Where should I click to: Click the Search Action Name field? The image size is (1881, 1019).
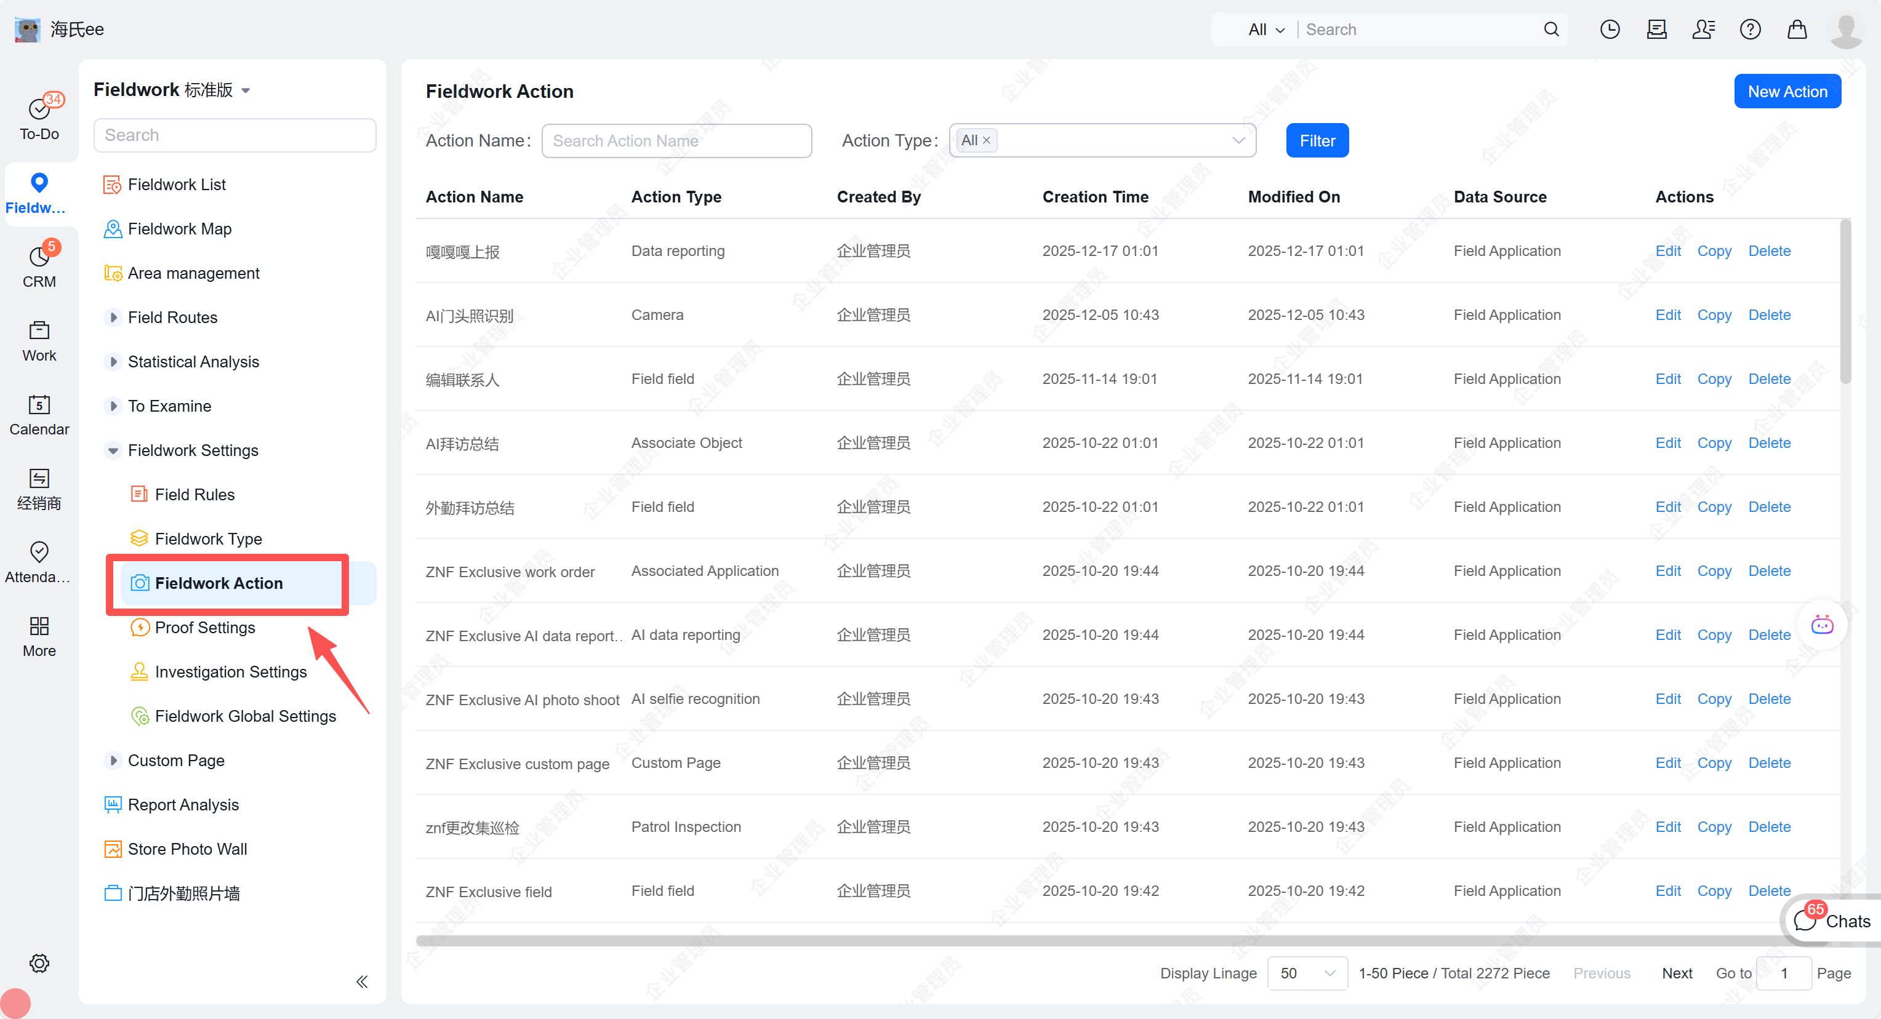(676, 141)
